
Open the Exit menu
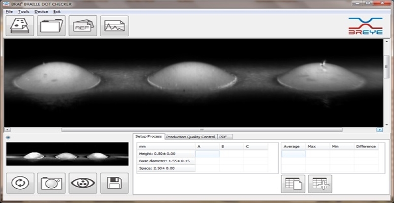pos(57,11)
